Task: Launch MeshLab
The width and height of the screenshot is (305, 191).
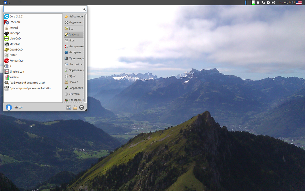Action: 33,44
